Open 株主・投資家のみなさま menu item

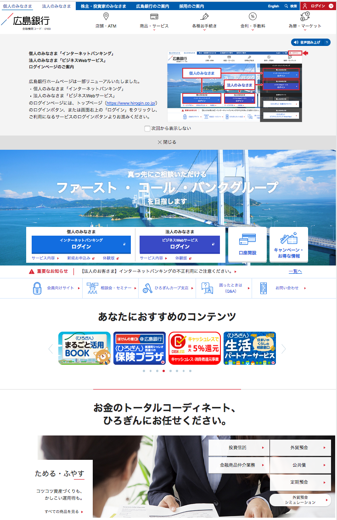click(x=103, y=6)
